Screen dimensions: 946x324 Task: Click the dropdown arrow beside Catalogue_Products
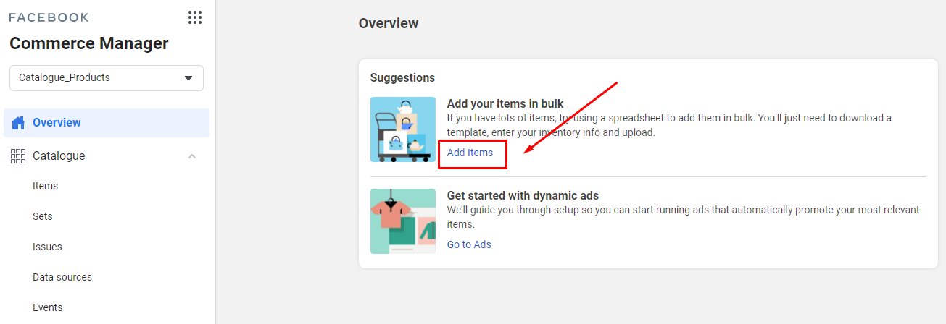188,78
